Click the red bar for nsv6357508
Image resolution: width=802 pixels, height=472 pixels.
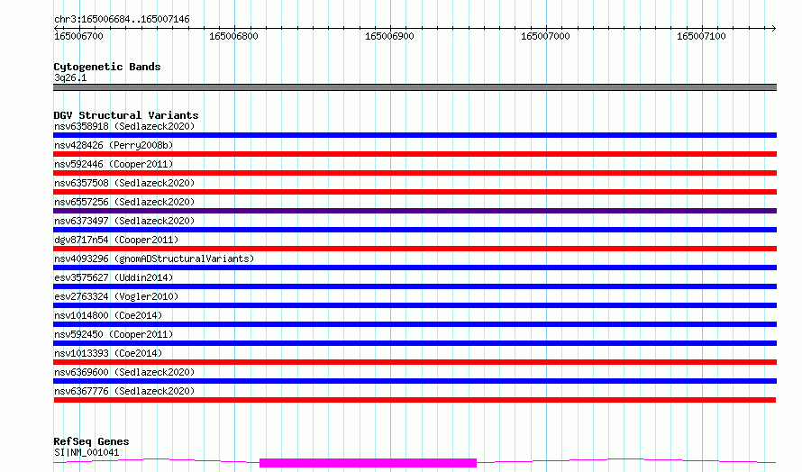tap(415, 192)
